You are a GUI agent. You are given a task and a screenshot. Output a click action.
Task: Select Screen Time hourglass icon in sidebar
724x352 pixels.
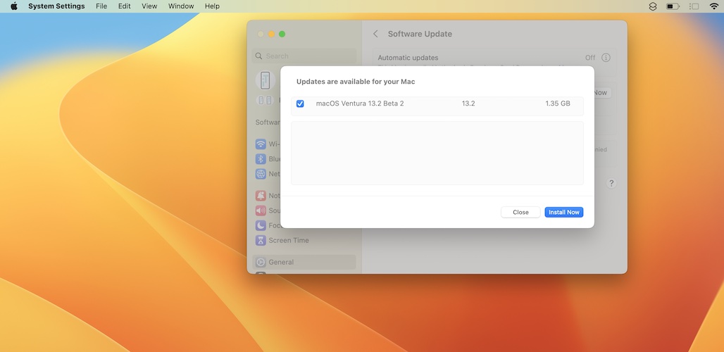click(x=261, y=240)
